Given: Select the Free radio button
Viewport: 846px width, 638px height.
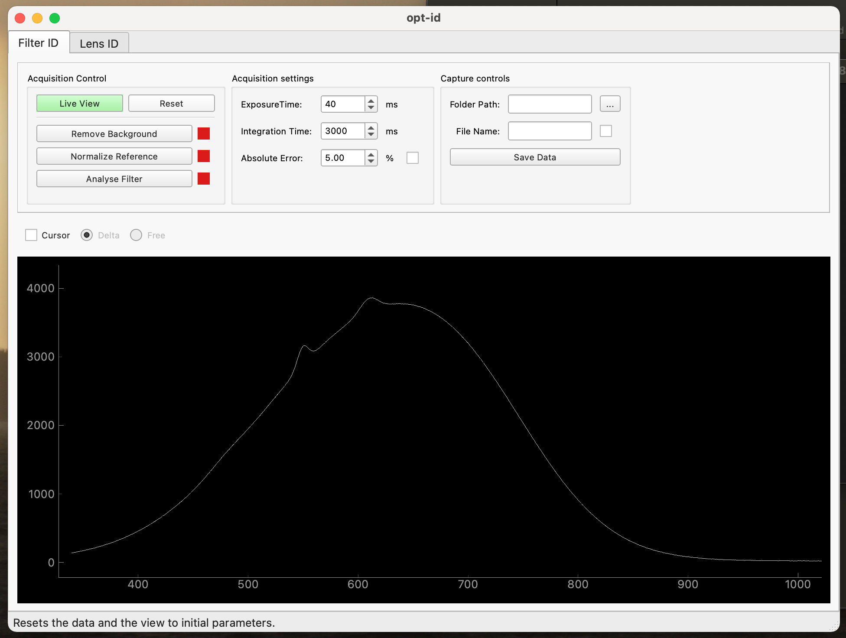Looking at the screenshot, I should click(x=136, y=235).
